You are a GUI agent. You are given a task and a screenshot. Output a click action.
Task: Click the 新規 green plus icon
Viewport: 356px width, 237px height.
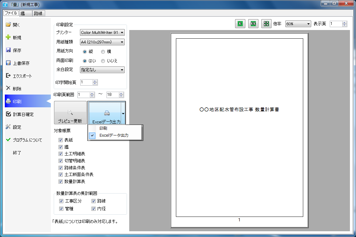pos(8,37)
